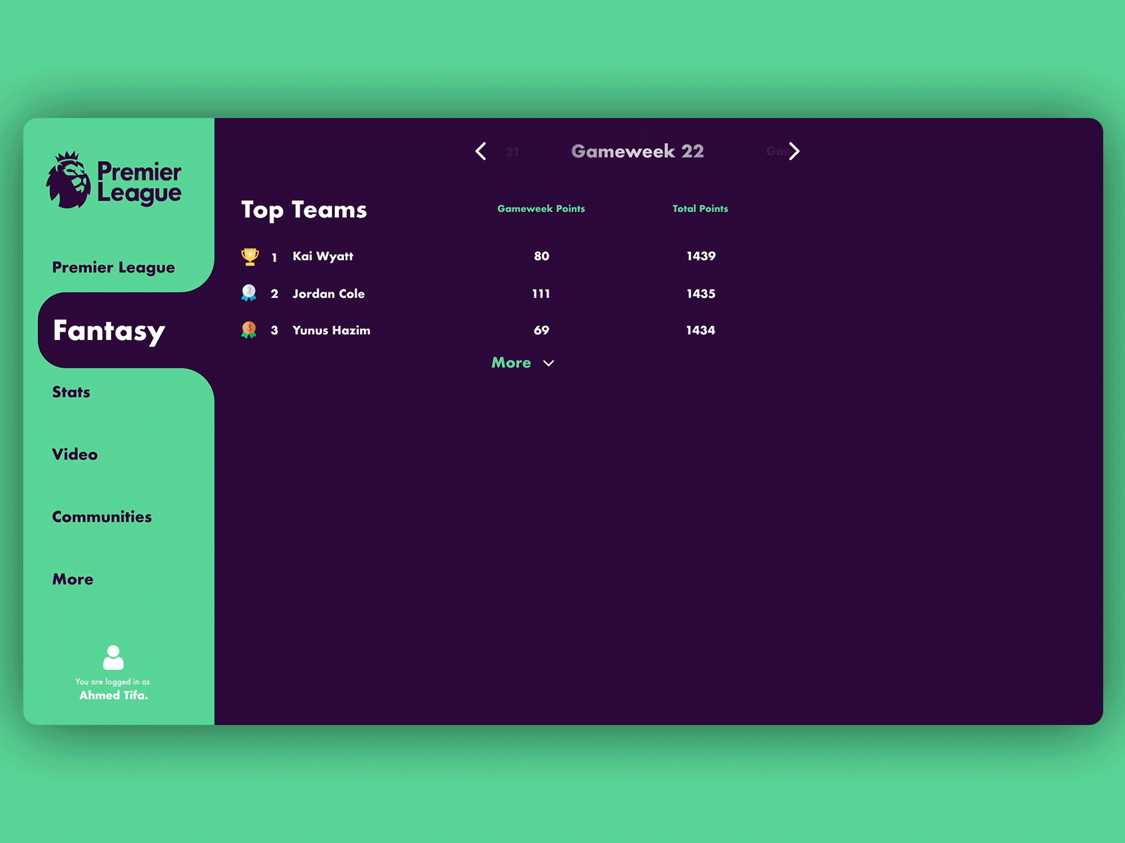
Task: Select the Stats menu item
Action: click(x=70, y=393)
